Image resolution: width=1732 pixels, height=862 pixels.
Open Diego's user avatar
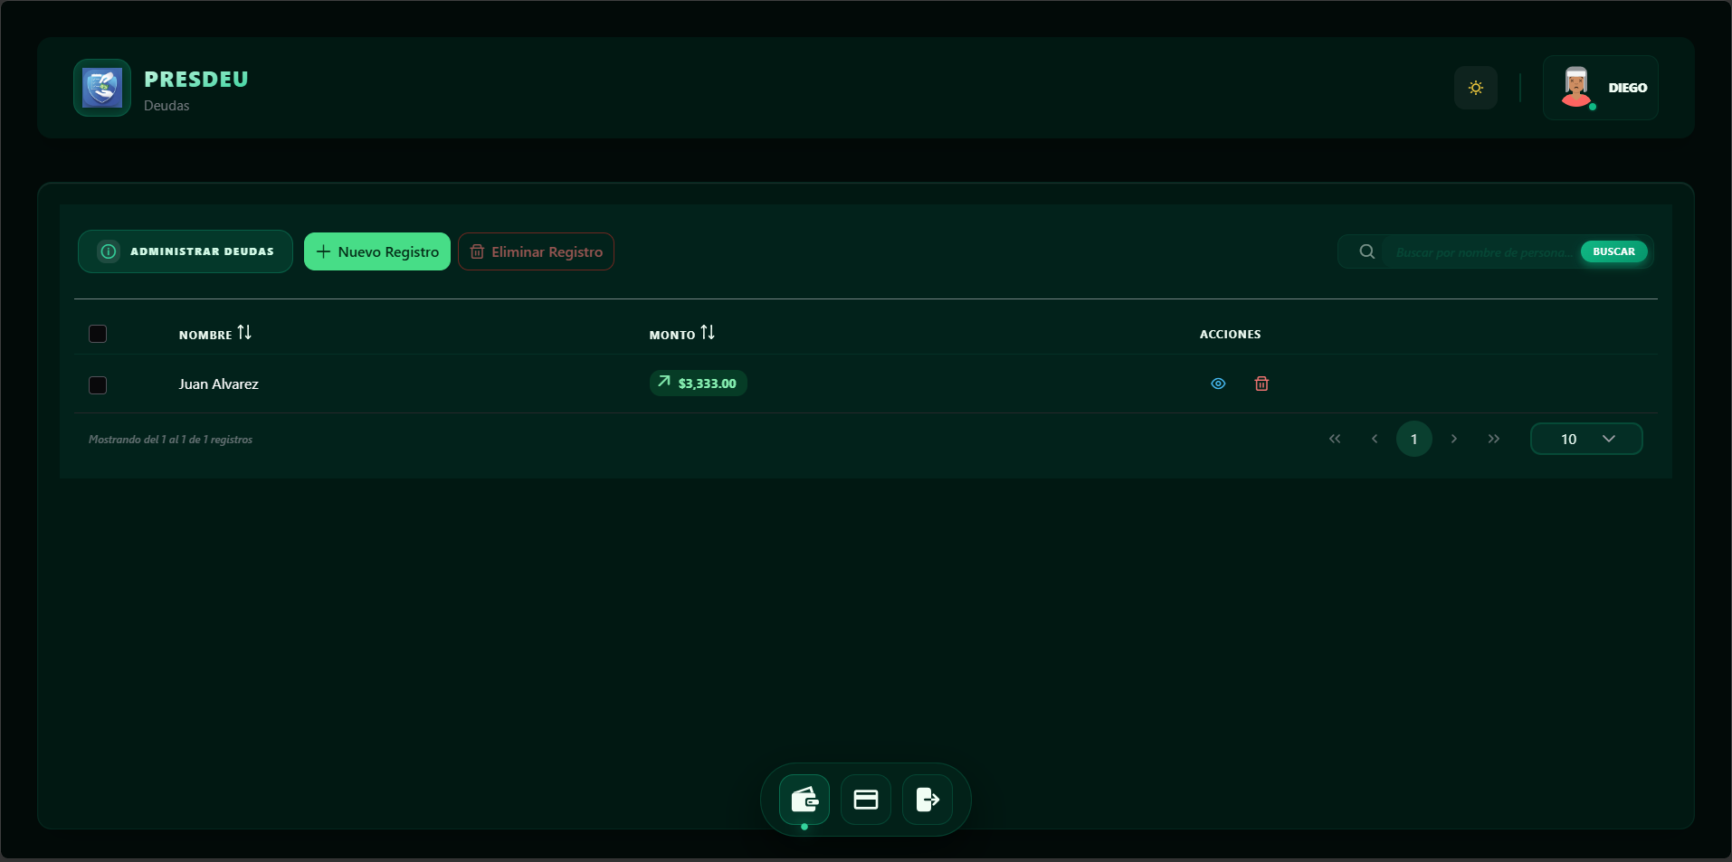[x=1576, y=88]
